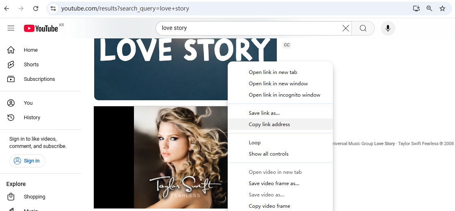Select 'Copy video frame'

280,206
